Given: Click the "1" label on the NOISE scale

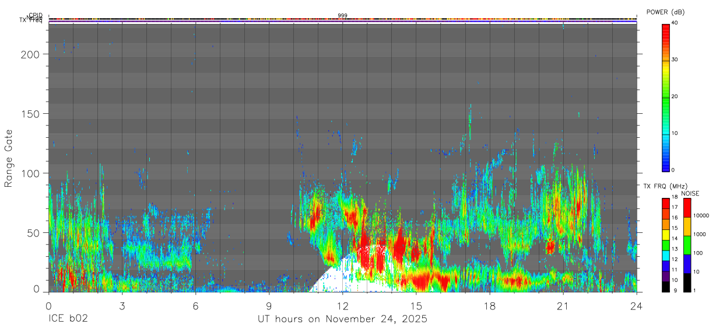Looking at the screenshot, I should pyautogui.click(x=696, y=290).
